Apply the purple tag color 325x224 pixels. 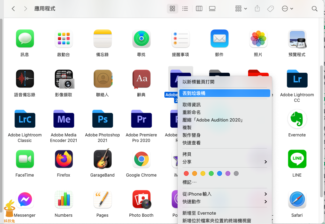point(228,173)
